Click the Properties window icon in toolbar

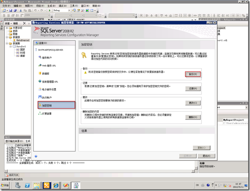tap(78, 10)
